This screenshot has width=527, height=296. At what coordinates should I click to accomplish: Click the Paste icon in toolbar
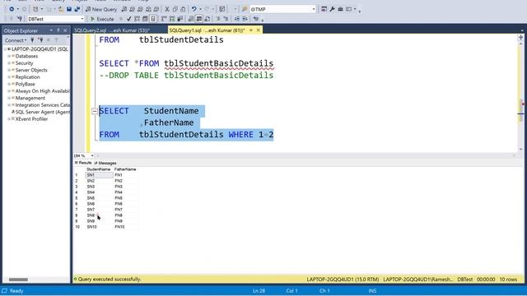[183, 9]
